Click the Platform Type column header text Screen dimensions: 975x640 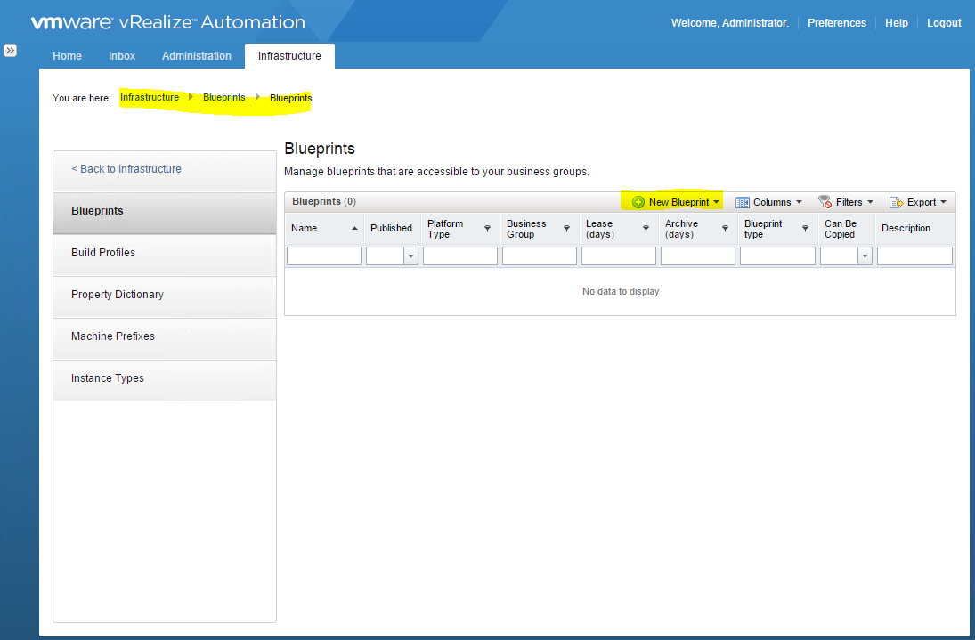pyautogui.click(x=445, y=229)
